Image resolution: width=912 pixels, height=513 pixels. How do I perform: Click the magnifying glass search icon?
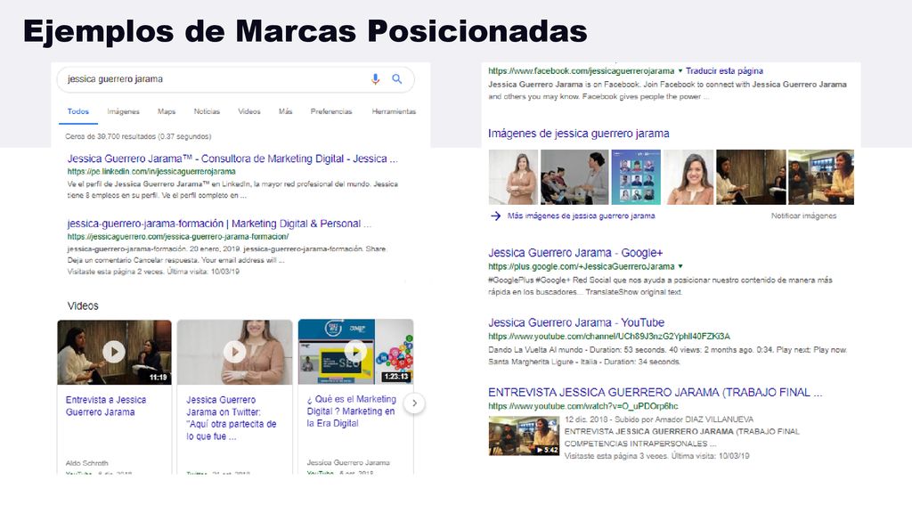pos(396,79)
